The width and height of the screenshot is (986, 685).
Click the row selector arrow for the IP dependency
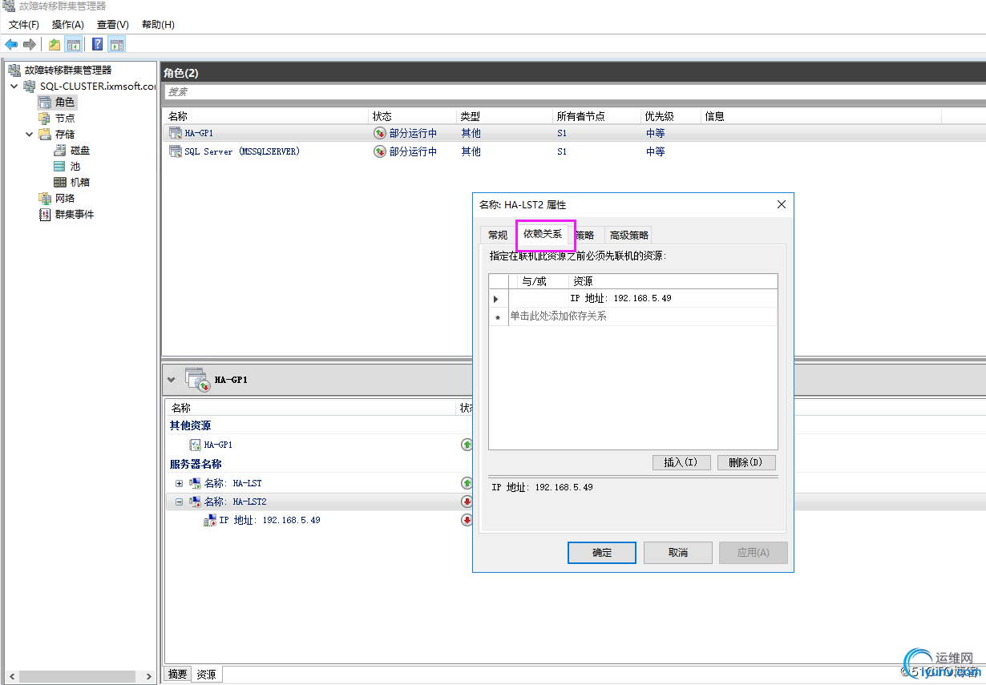(496, 298)
